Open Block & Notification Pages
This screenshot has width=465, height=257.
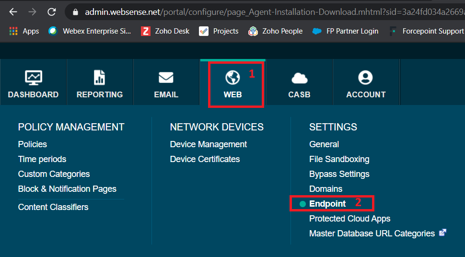click(x=67, y=189)
